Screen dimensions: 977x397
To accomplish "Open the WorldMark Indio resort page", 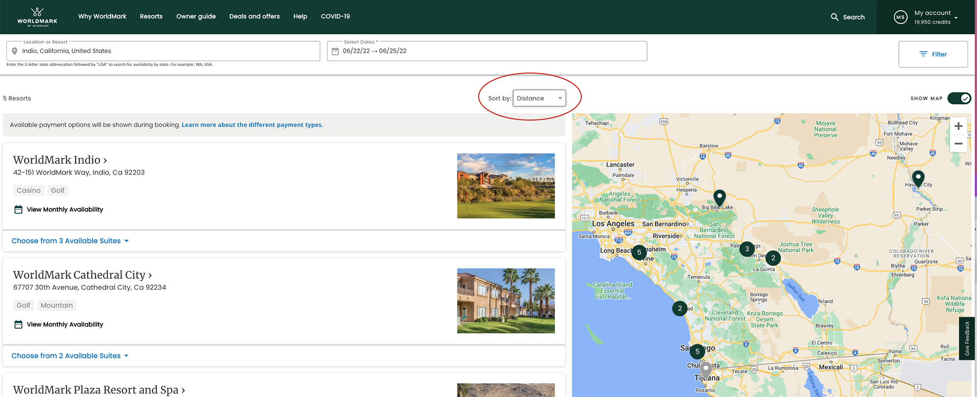I will (x=60, y=160).
